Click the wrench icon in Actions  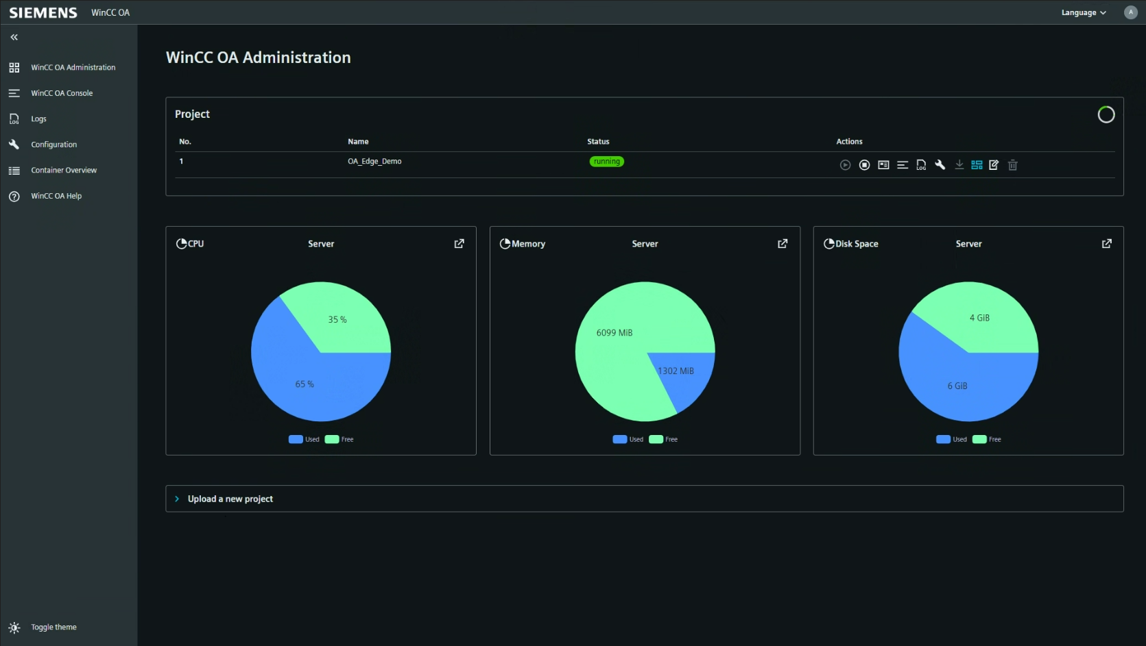[x=940, y=165]
